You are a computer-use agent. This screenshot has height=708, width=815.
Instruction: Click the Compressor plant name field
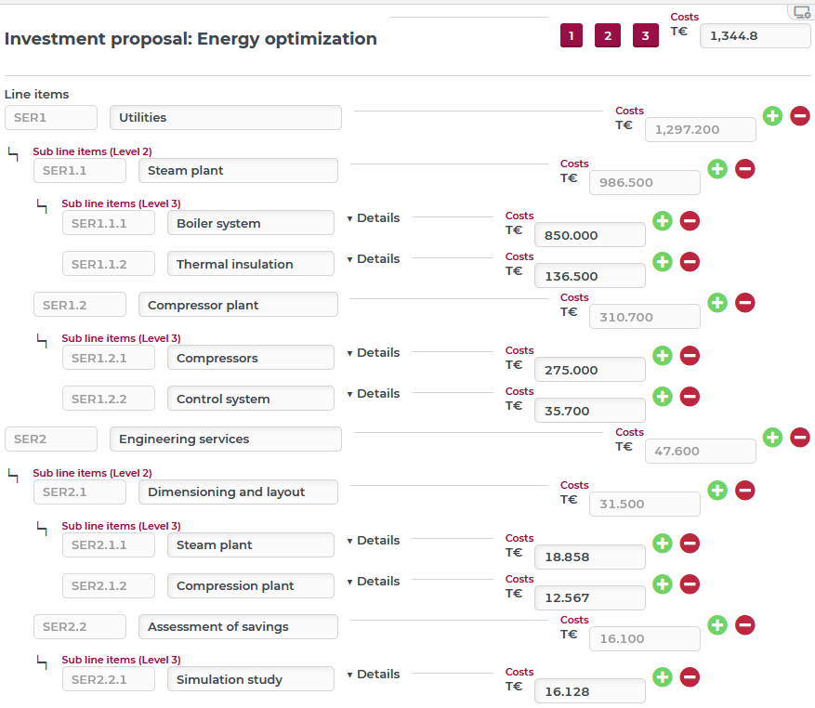238,305
